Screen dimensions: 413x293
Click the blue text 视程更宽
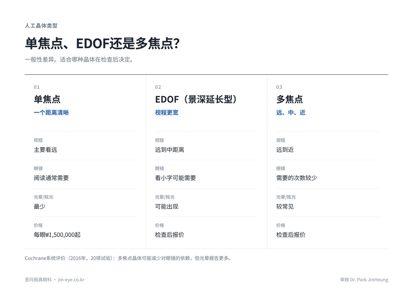[x=167, y=113]
